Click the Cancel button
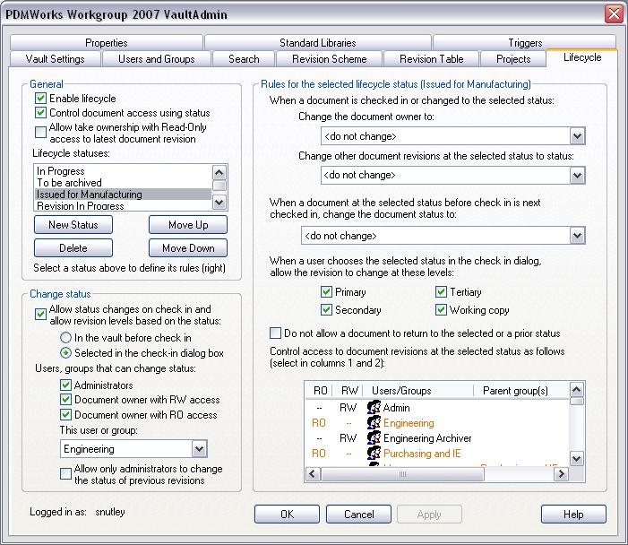Screen dimensions: 628x545 (x=358, y=514)
